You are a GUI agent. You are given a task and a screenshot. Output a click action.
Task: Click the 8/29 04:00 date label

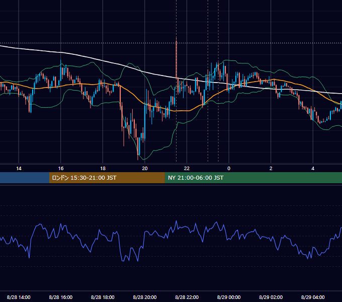pyautogui.click(x=313, y=297)
